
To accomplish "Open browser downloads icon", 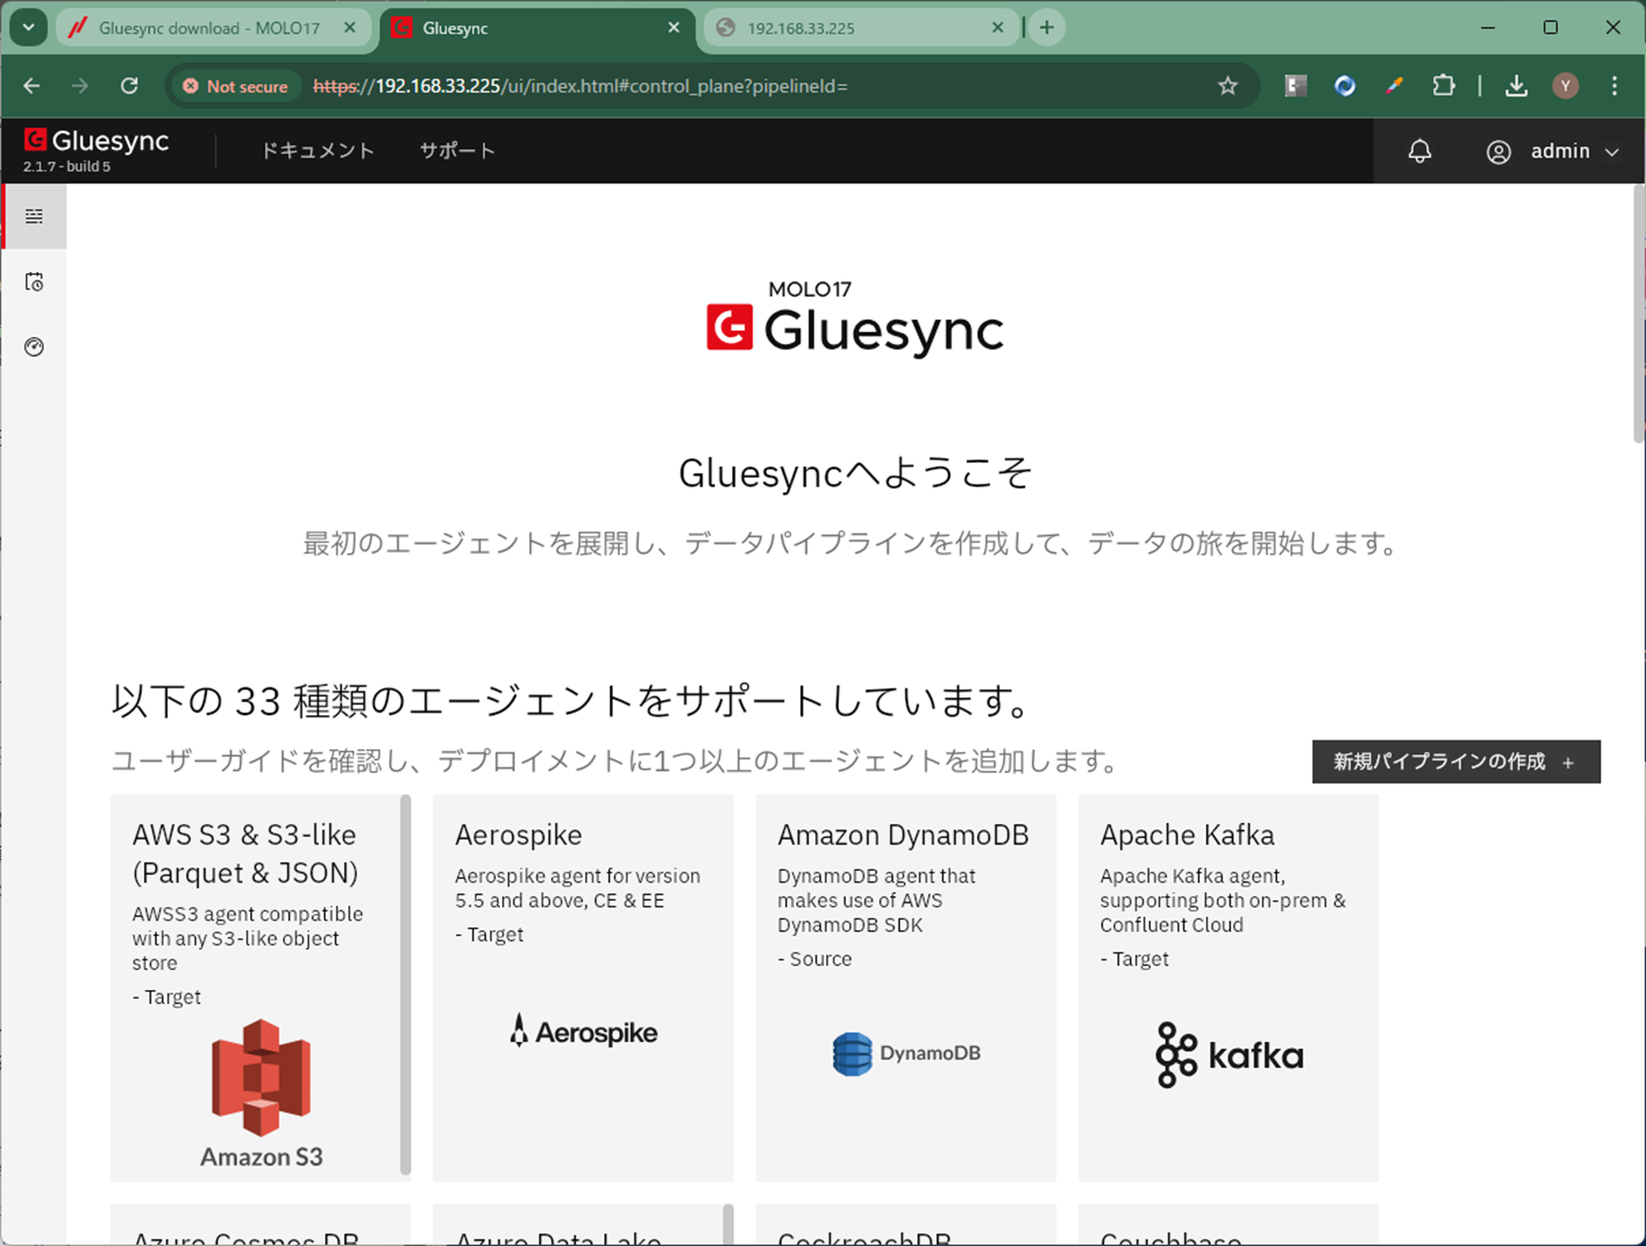I will (x=1516, y=86).
